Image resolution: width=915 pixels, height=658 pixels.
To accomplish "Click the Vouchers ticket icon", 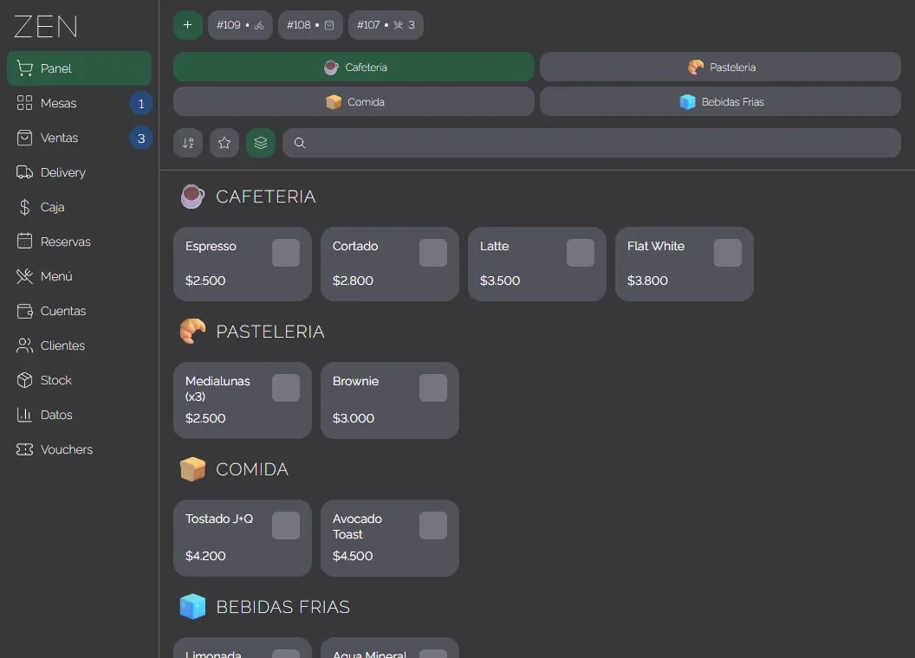I will 24,449.
